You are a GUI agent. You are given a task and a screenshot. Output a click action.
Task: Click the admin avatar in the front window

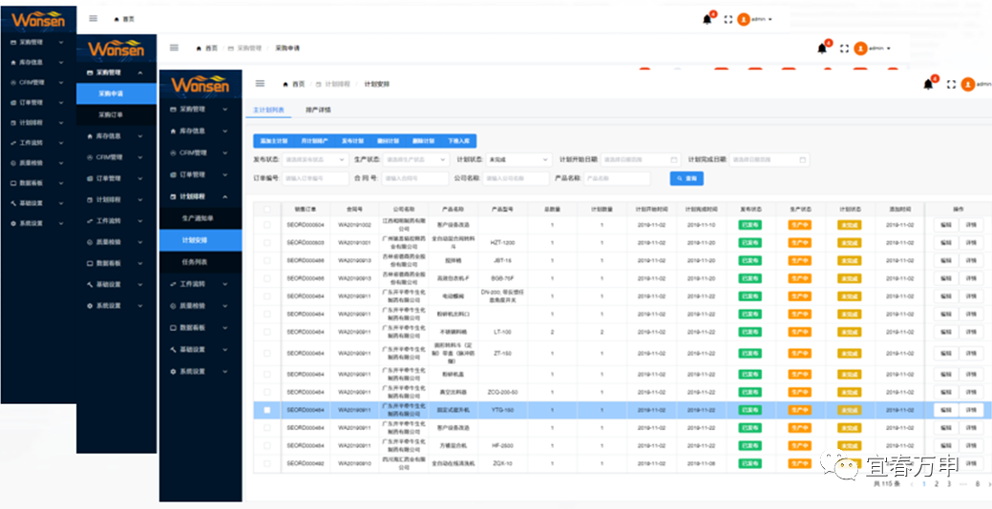click(x=967, y=84)
